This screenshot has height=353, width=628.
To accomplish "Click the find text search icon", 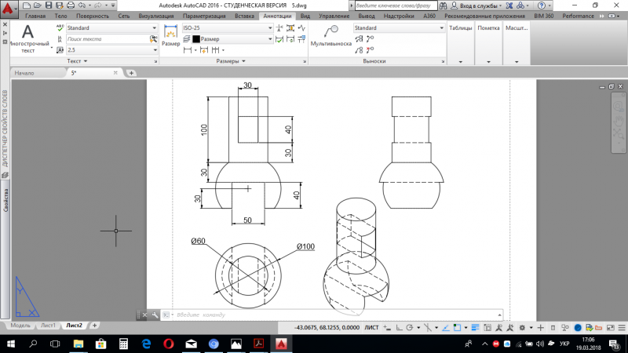I will [x=153, y=38].
